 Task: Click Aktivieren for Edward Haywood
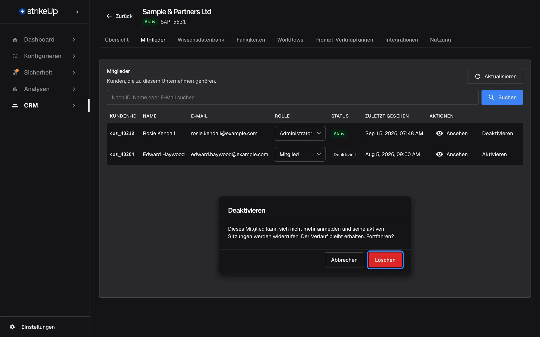point(494,154)
